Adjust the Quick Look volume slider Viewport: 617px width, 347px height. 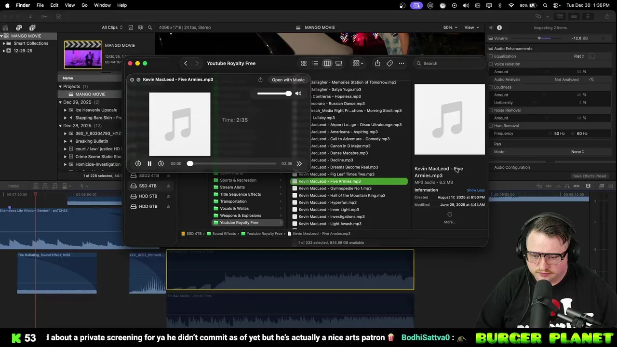(274, 93)
